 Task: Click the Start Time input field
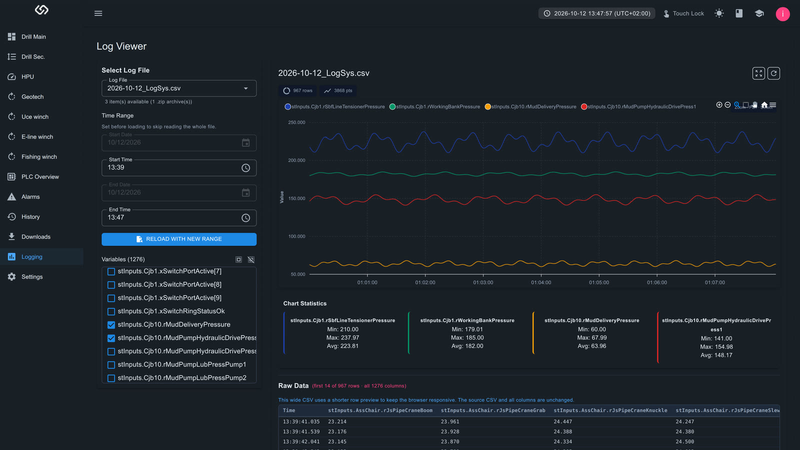pos(179,168)
